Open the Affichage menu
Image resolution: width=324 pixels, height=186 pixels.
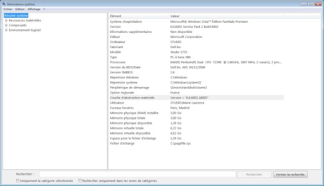coord(34,9)
